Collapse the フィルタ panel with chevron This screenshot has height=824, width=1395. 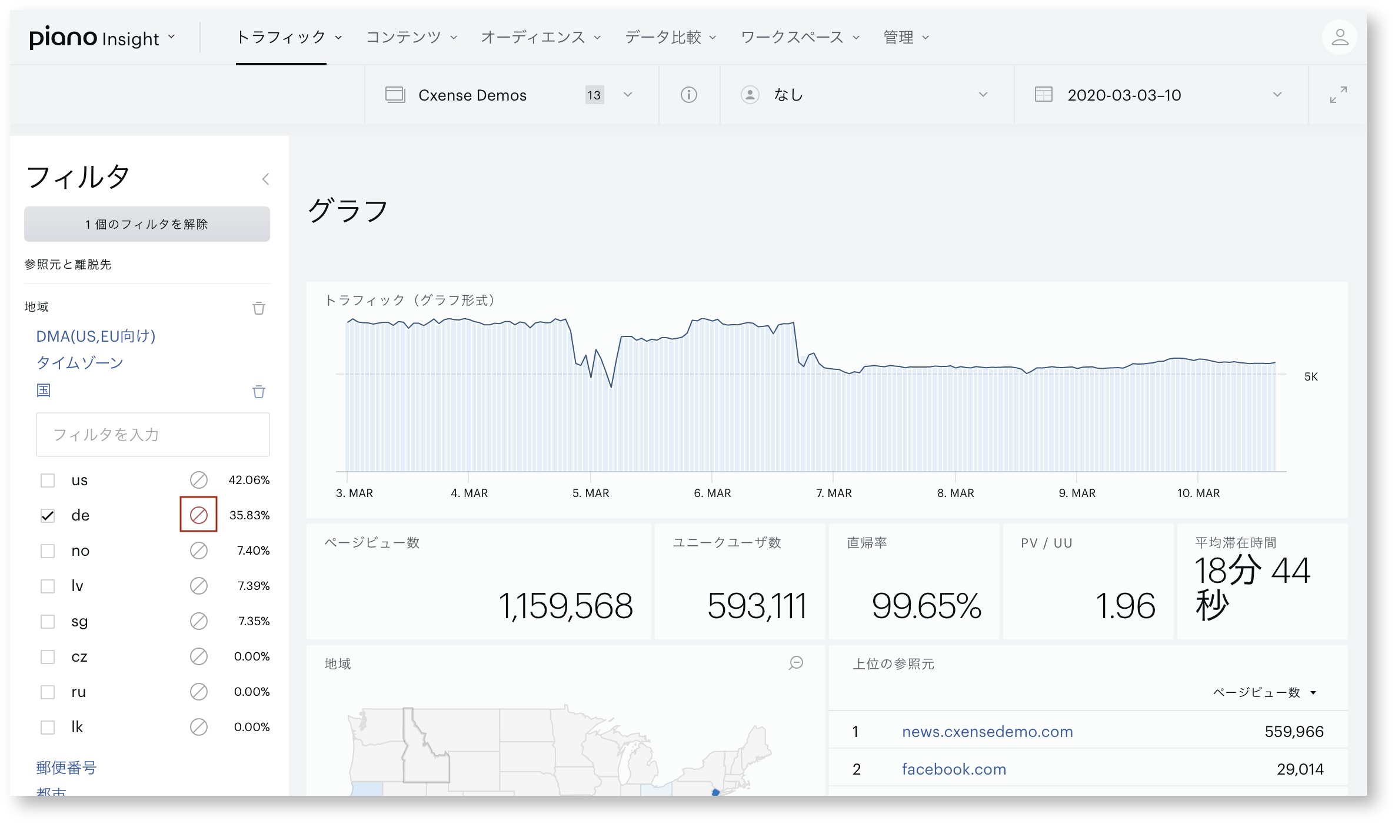(x=265, y=179)
